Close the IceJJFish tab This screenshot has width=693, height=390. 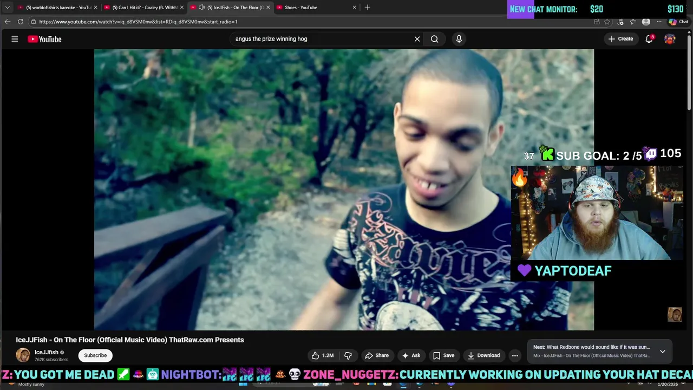[x=268, y=8]
